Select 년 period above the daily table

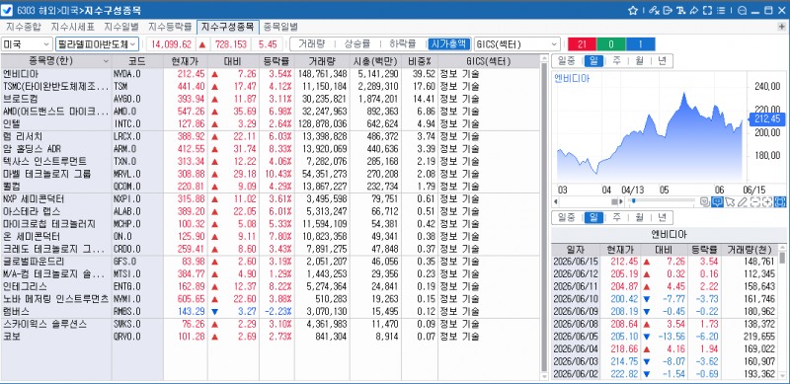tap(662, 218)
